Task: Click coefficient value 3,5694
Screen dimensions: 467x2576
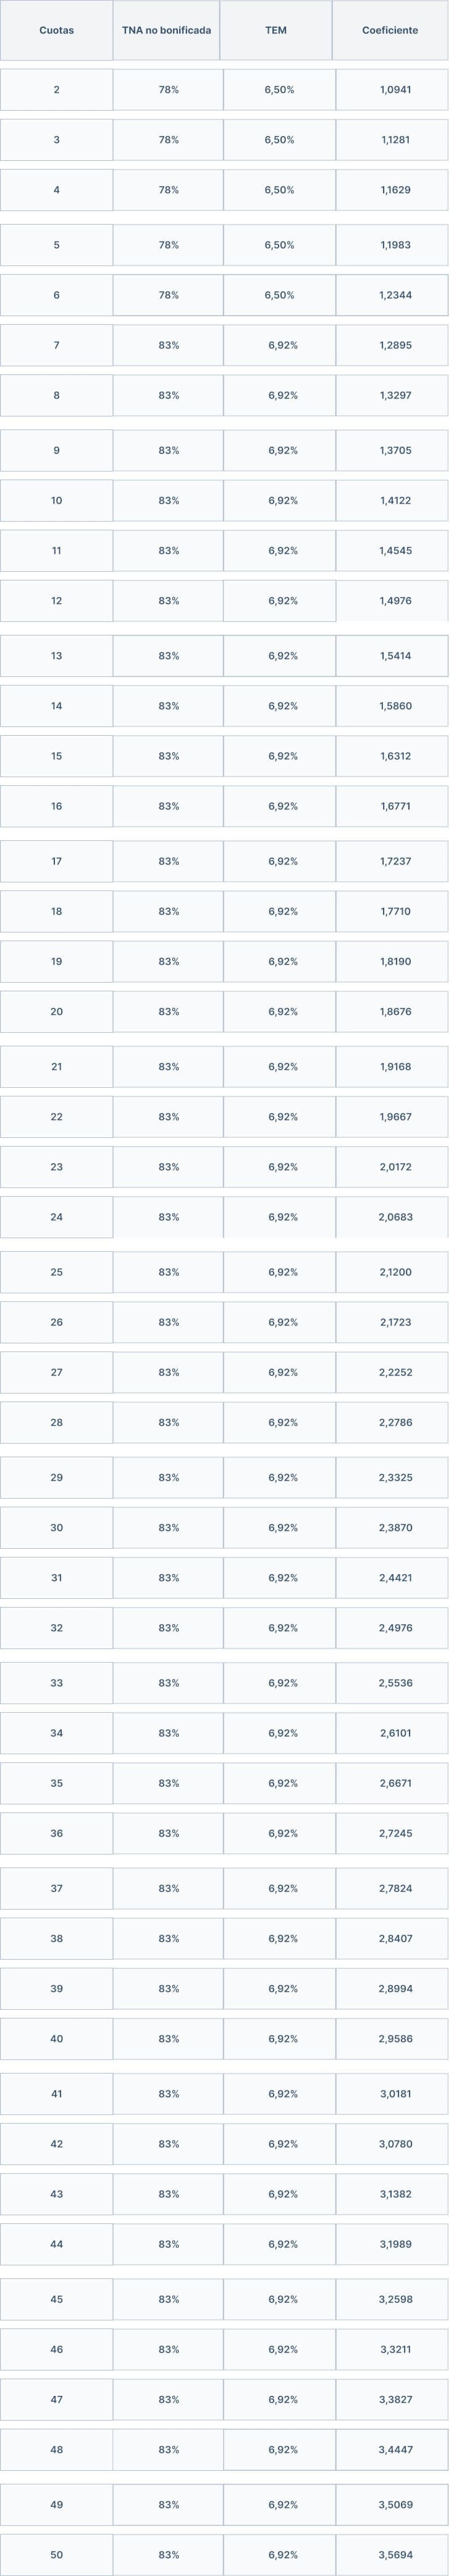Action: coord(396,2554)
